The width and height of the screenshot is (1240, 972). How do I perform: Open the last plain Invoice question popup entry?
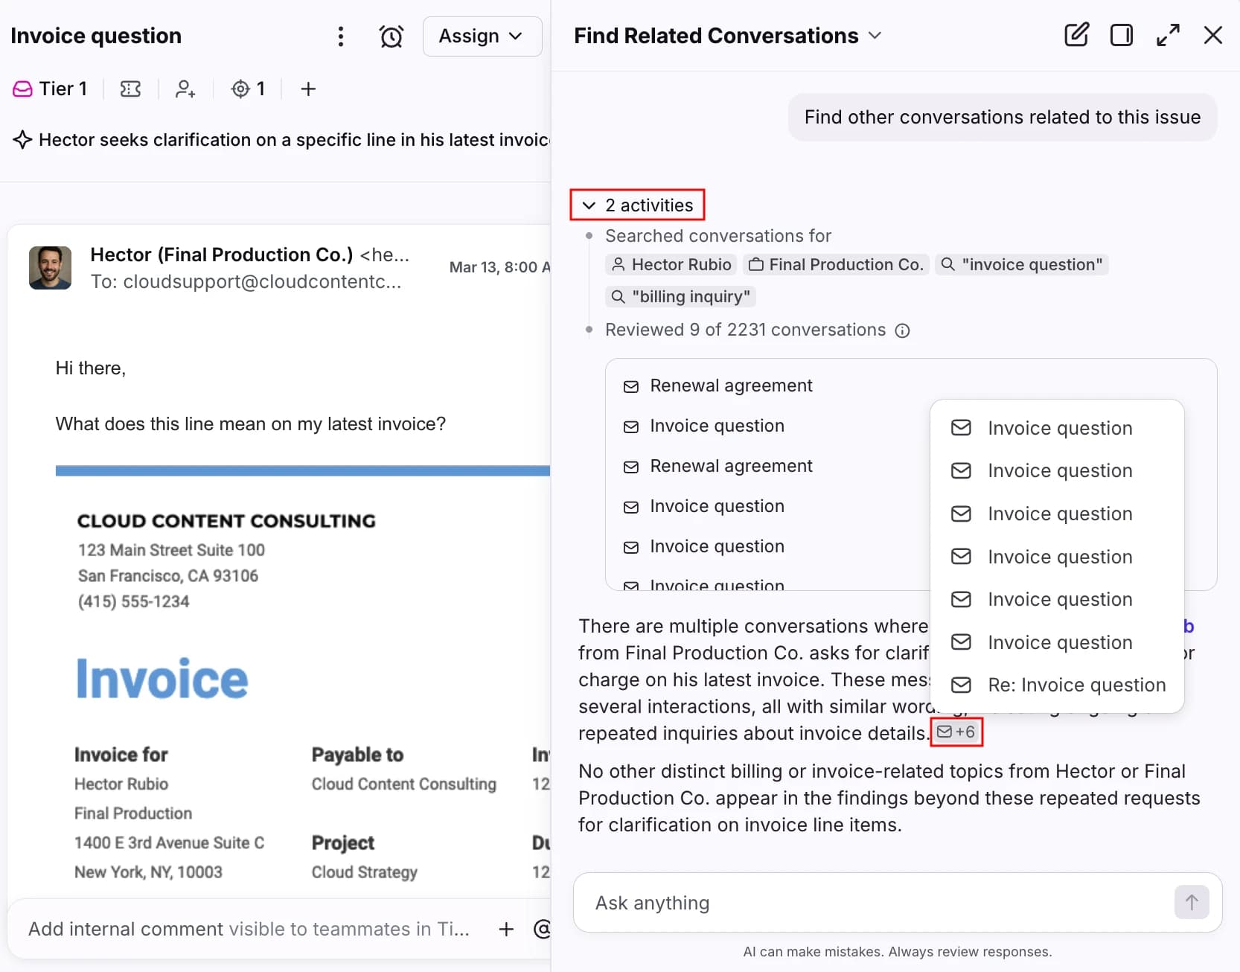coord(1058,642)
